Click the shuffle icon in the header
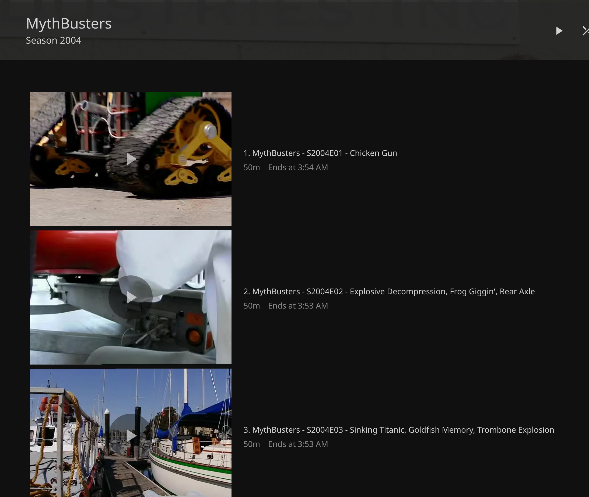The height and width of the screenshot is (497, 589). [x=586, y=30]
